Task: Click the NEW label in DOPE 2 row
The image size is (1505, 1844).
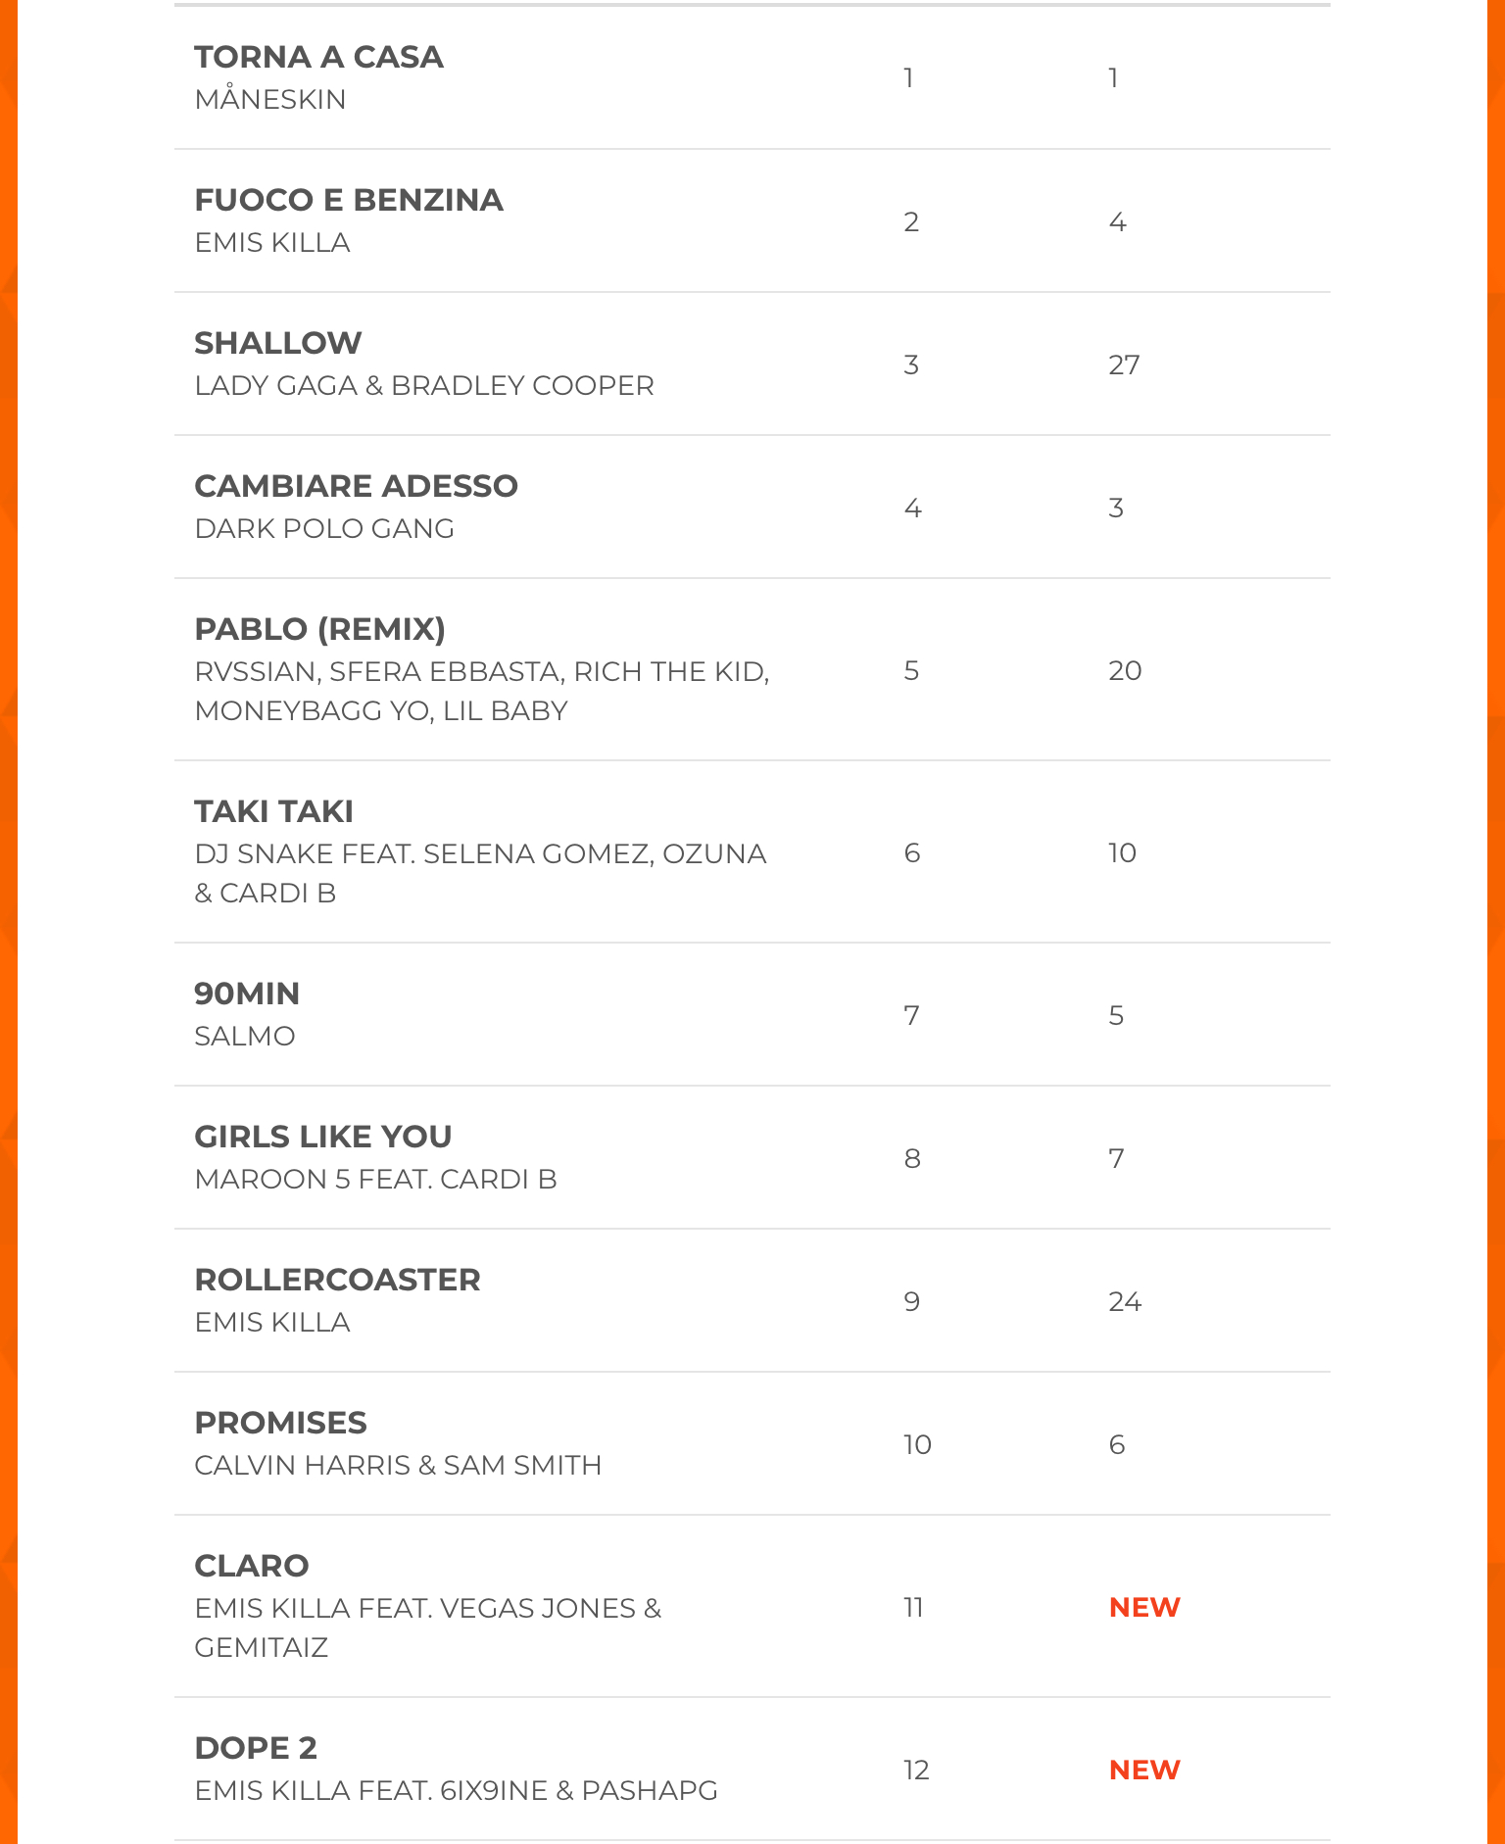Action: pos(1144,1770)
